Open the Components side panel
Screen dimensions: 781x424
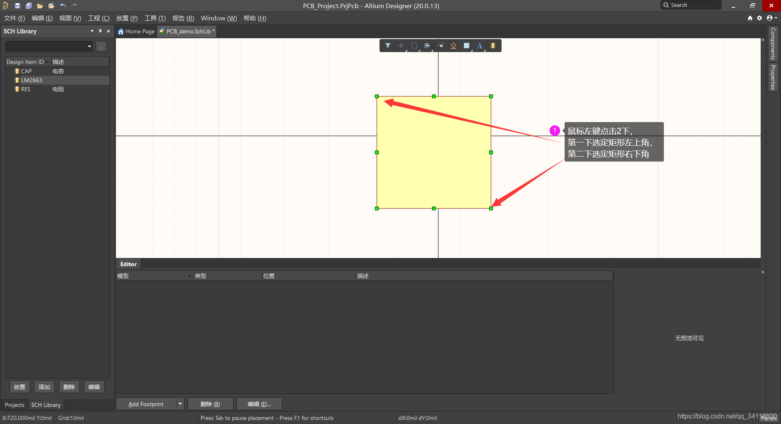(x=773, y=44)
